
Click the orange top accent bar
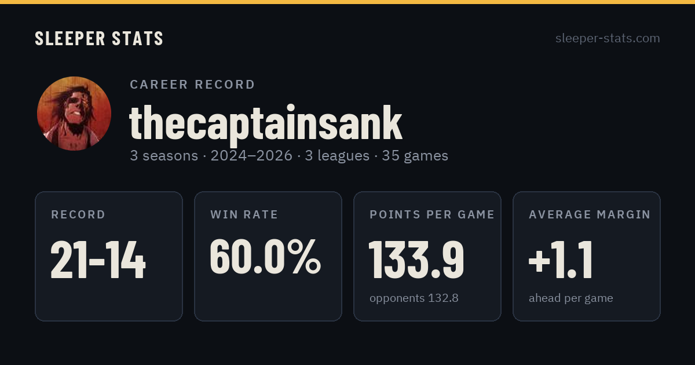(x=348, y=2)
